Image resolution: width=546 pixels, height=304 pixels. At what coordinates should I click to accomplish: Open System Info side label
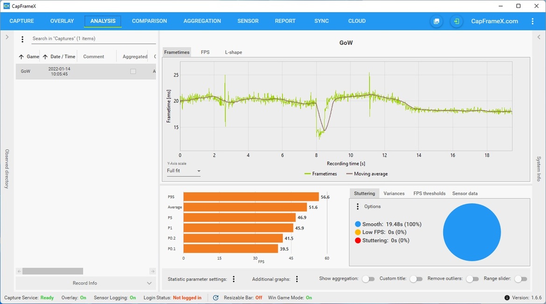[x=539, y=168]
